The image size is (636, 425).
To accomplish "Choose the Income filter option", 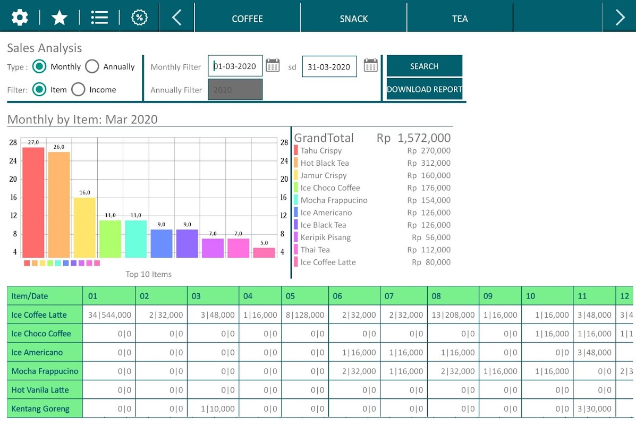I will tap(79, 90).
